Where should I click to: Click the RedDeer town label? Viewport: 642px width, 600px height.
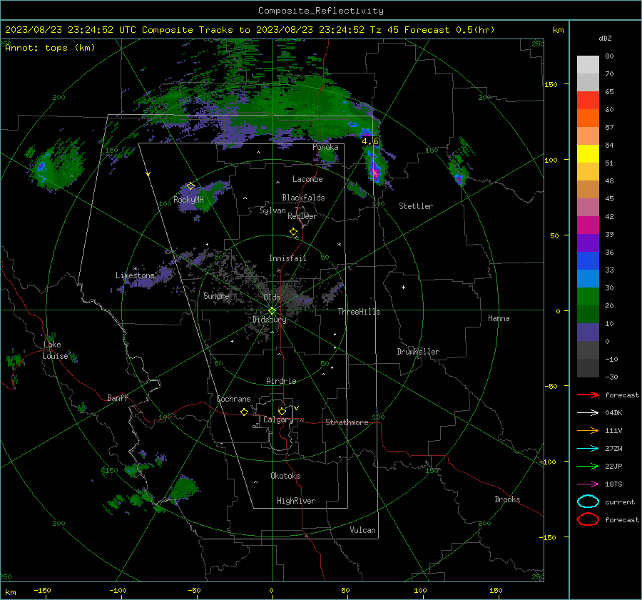[x=302, y=216]
